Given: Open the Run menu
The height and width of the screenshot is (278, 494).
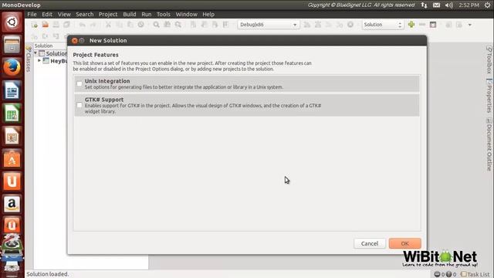Looking at the screenshot, I should point(147,14).
